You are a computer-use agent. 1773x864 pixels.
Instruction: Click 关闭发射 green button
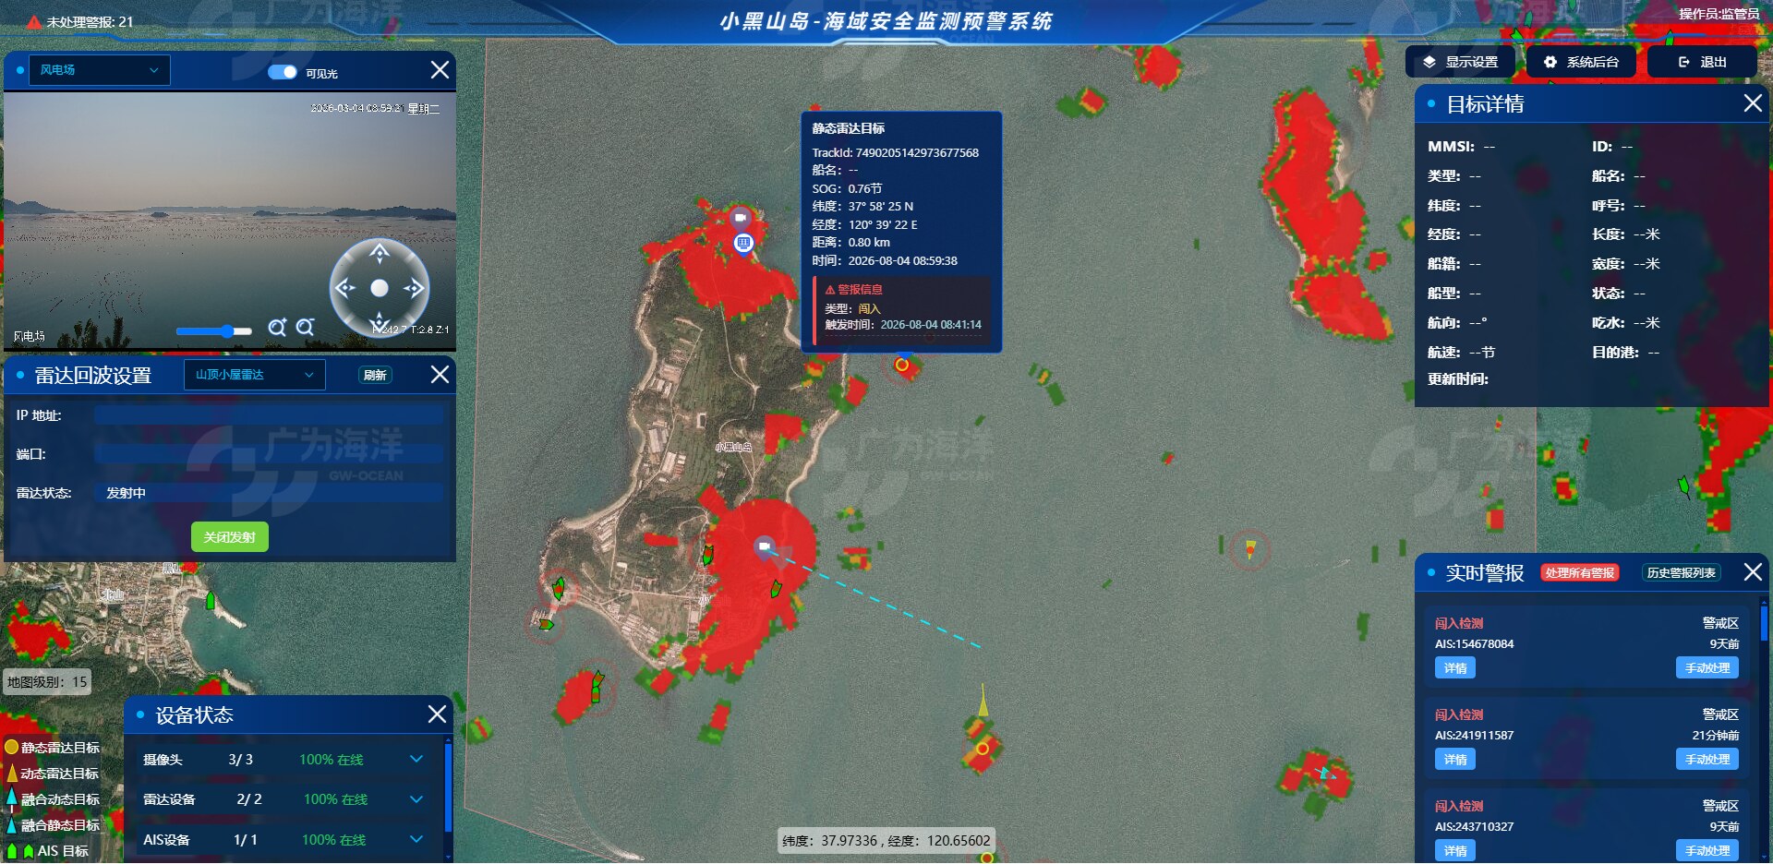tap(230, 537)
